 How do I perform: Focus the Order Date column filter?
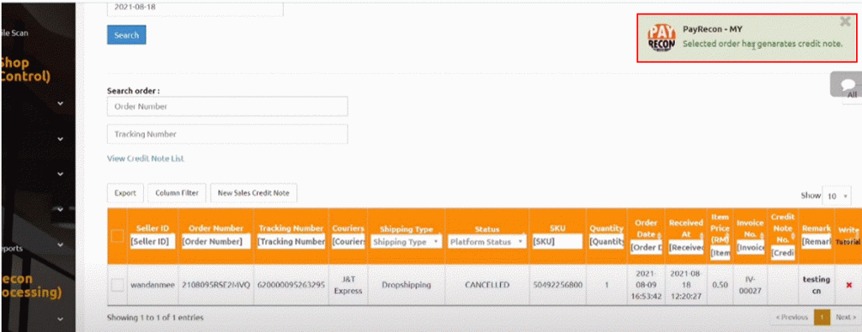(646, 247)
